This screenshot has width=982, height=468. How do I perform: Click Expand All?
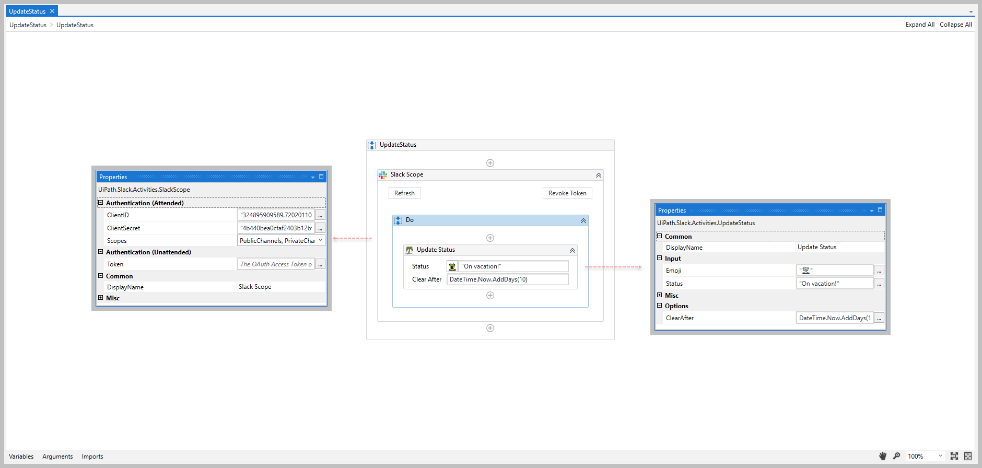point(920,25)
